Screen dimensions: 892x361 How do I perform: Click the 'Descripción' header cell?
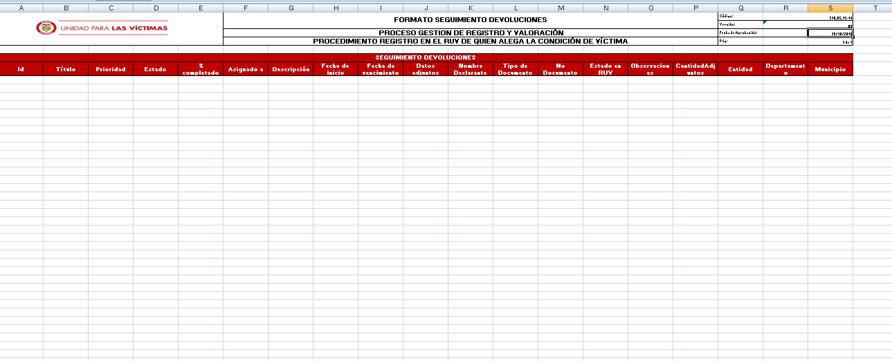(291, 69)
